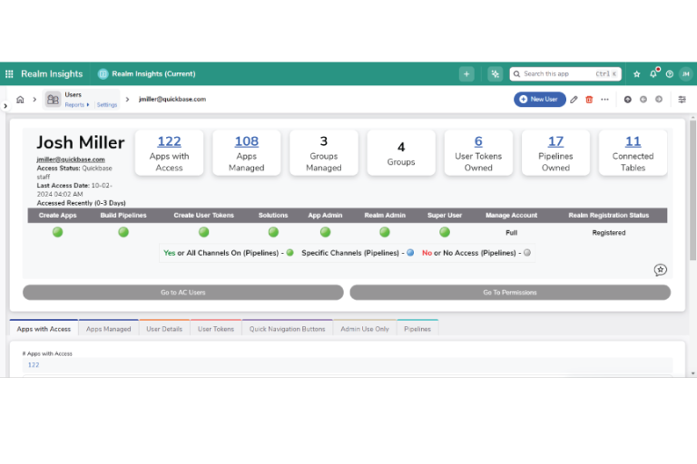Open the app launcher grid icon
The width and height of the screenshot is (697, 464).
click(9, 74)
